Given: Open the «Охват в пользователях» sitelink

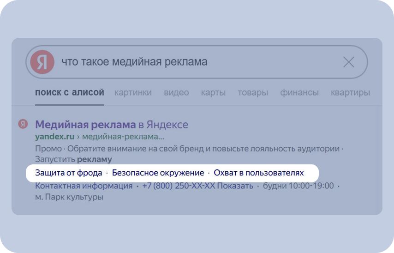Looking at the screenshot, I should click(x=259, y=173).
